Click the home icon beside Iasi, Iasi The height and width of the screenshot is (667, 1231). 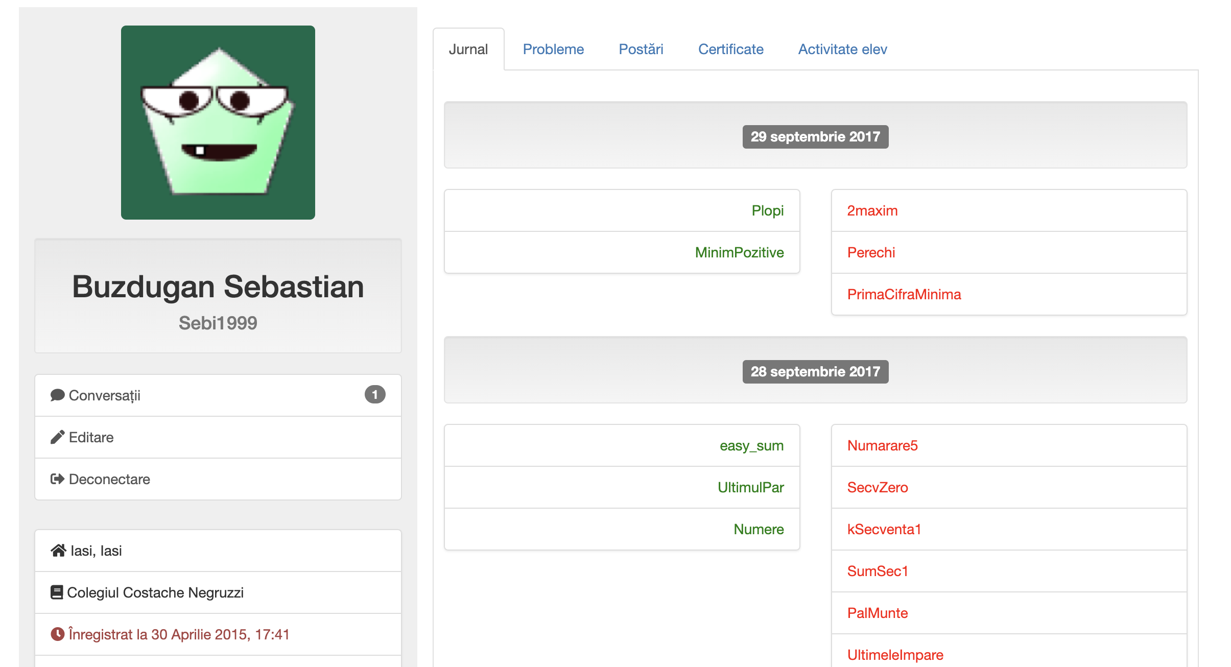pyautogui.click(x=58, y=551)
